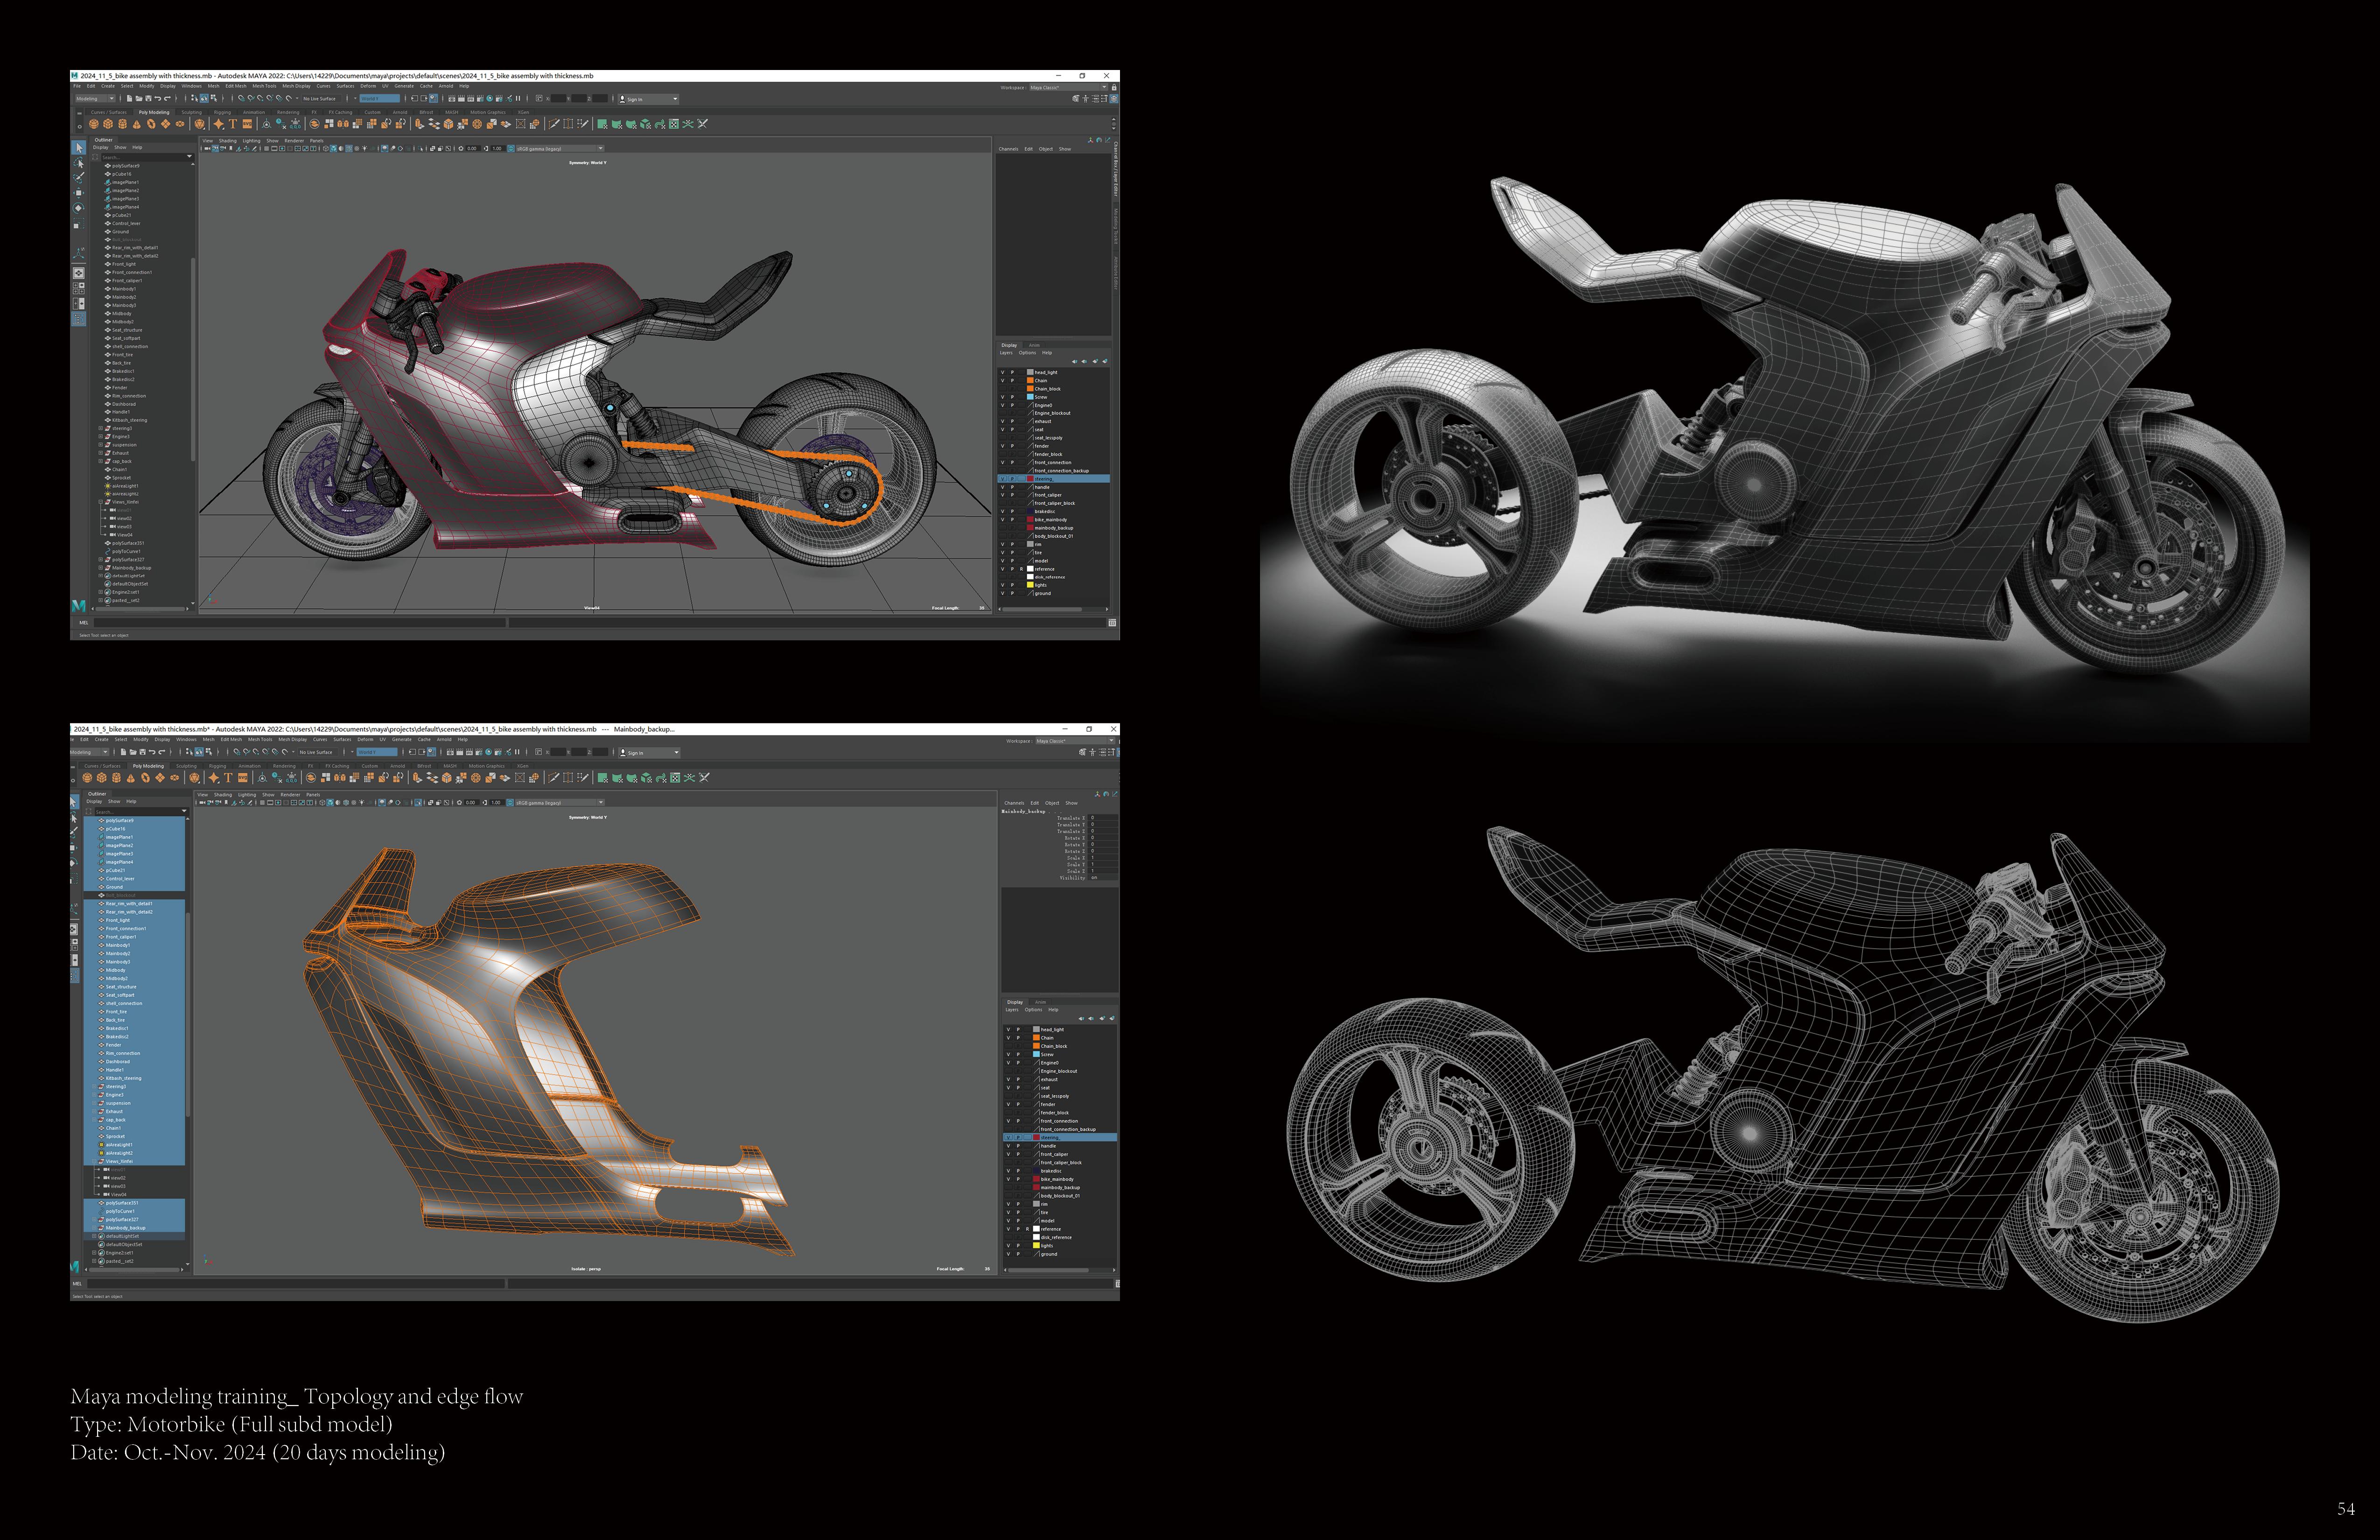Open Mesh Tools menu in upper Maya window
The image size is (2380, 1540).
point(264,86)
